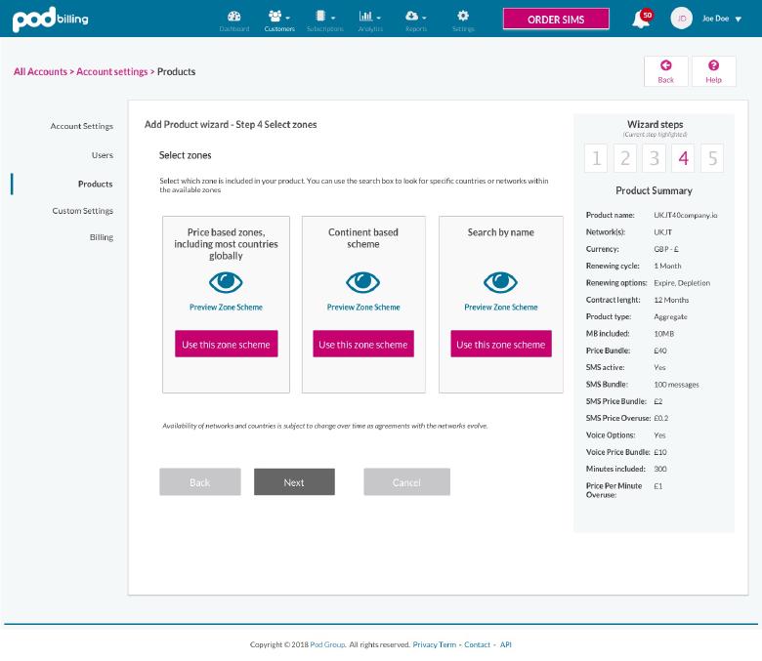762x661 pixels.
Task: Open the Analytics chart icon
Action: point(366,16)
